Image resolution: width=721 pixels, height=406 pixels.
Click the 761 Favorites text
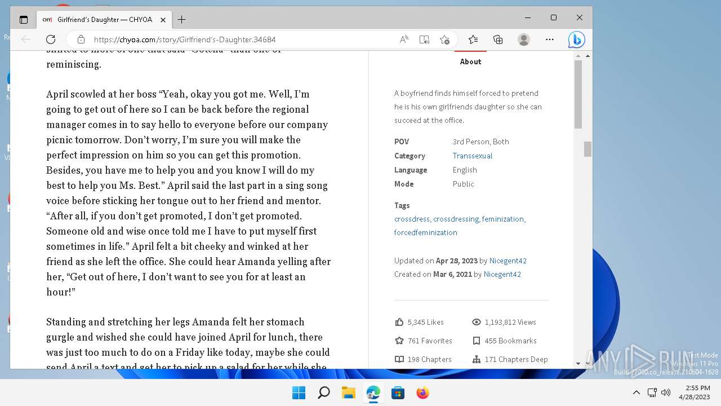430,341
